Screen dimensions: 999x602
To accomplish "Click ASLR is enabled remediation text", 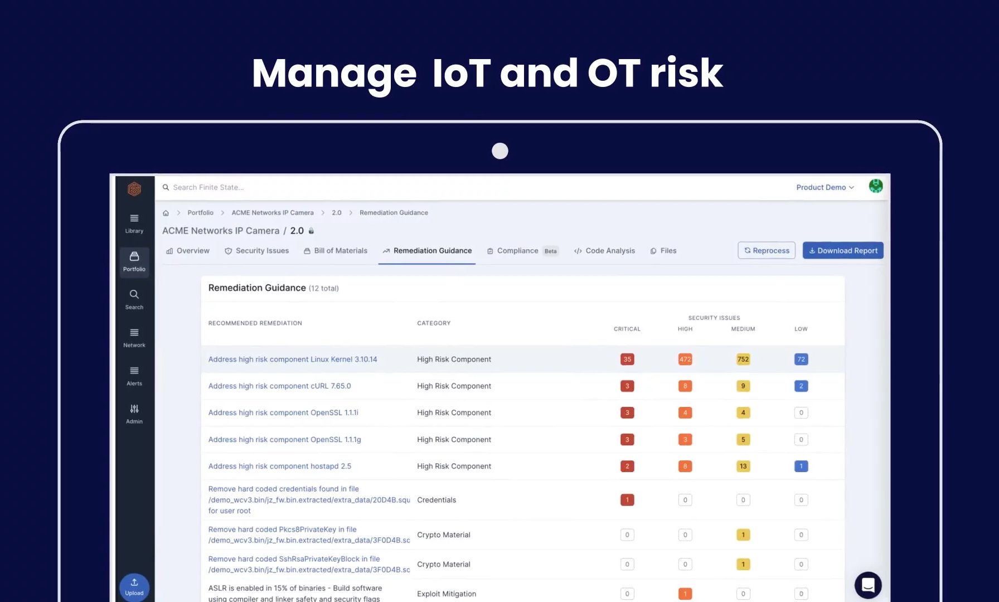I will [295, 594].
